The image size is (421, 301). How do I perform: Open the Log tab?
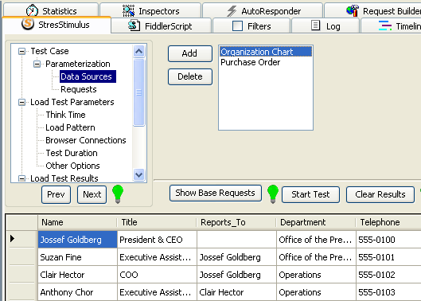point(325,25)
